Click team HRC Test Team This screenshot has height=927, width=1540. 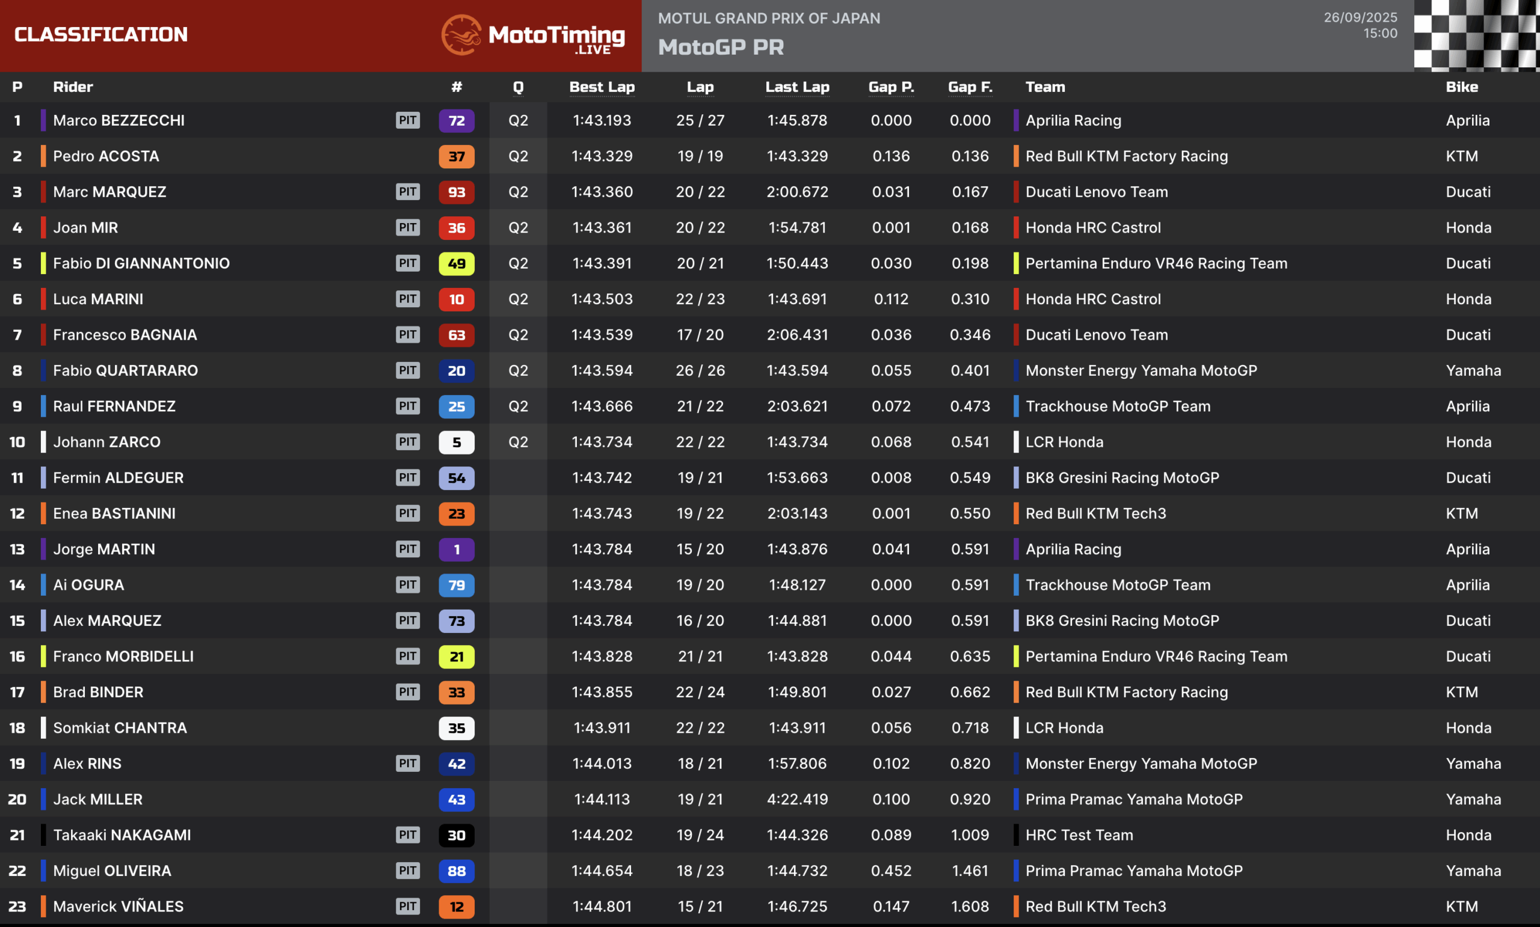[x=1079, y=835]
